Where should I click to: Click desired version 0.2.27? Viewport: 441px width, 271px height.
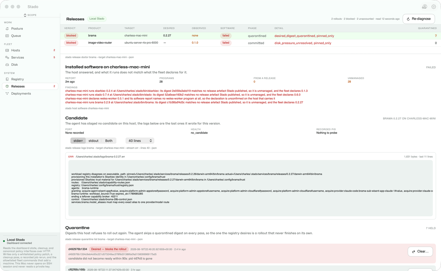(167, 36)
